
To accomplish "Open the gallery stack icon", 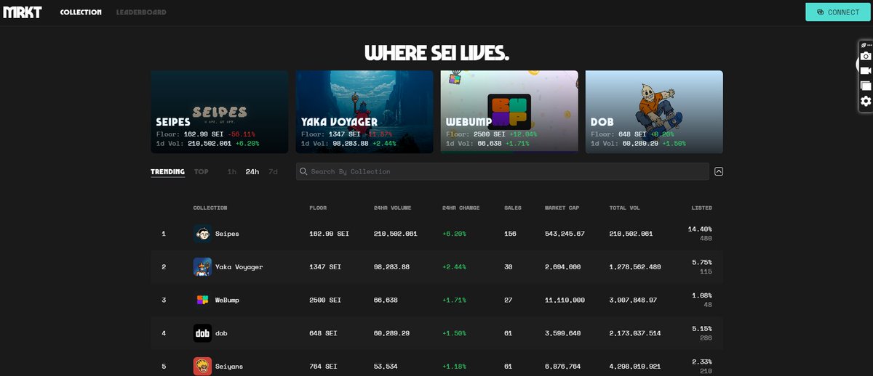I will pos(866,86).
